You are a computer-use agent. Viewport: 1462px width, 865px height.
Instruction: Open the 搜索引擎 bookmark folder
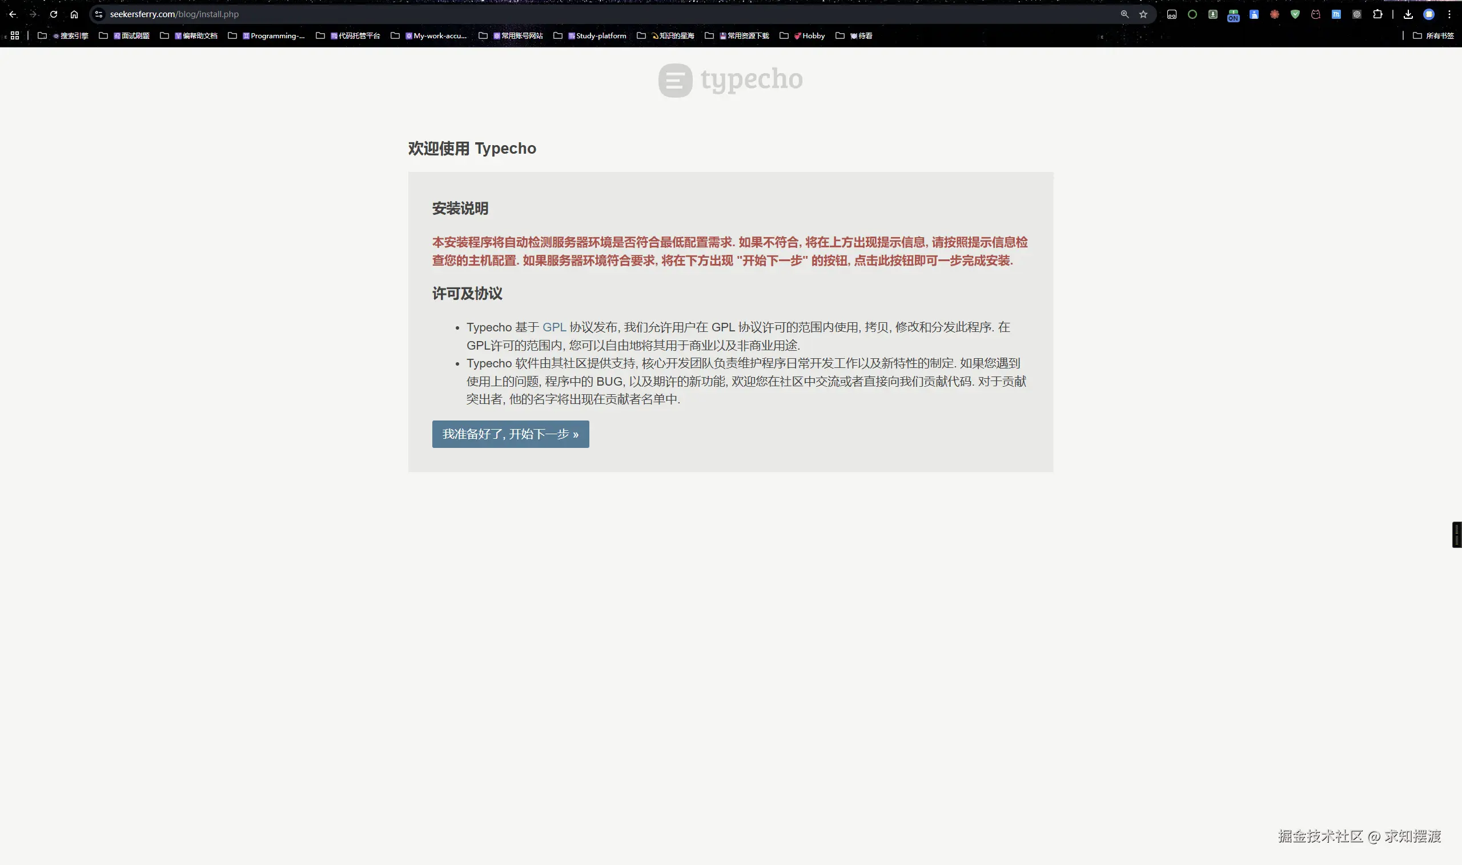point(63,35)
